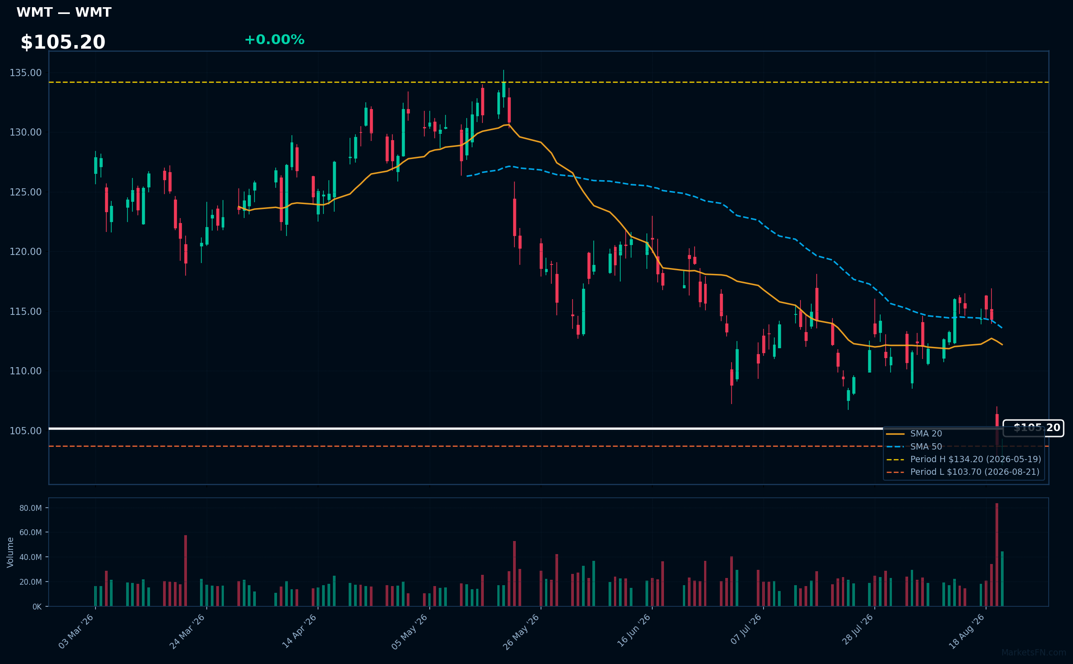1073x664 pixels.
Task: Click the SMA 50 legend entry
Action: click(914, 447)
